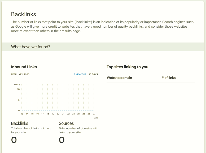Click the large zero under the Backlinks total

pyautogui.click(x=14, y=140)
